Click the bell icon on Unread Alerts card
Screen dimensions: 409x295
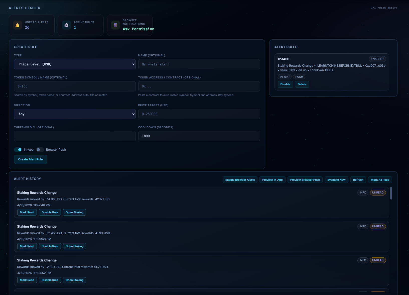coord(17,25)
